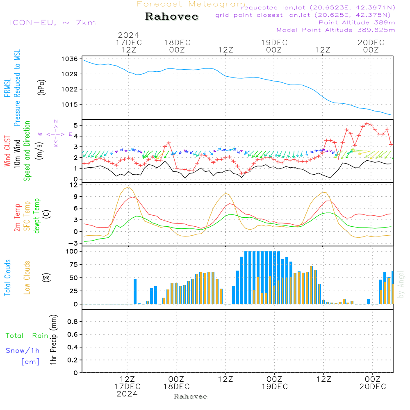410x410 pixels.
Task: Click the 'Snow/1h' blue label
Action: tap(23, 351)
